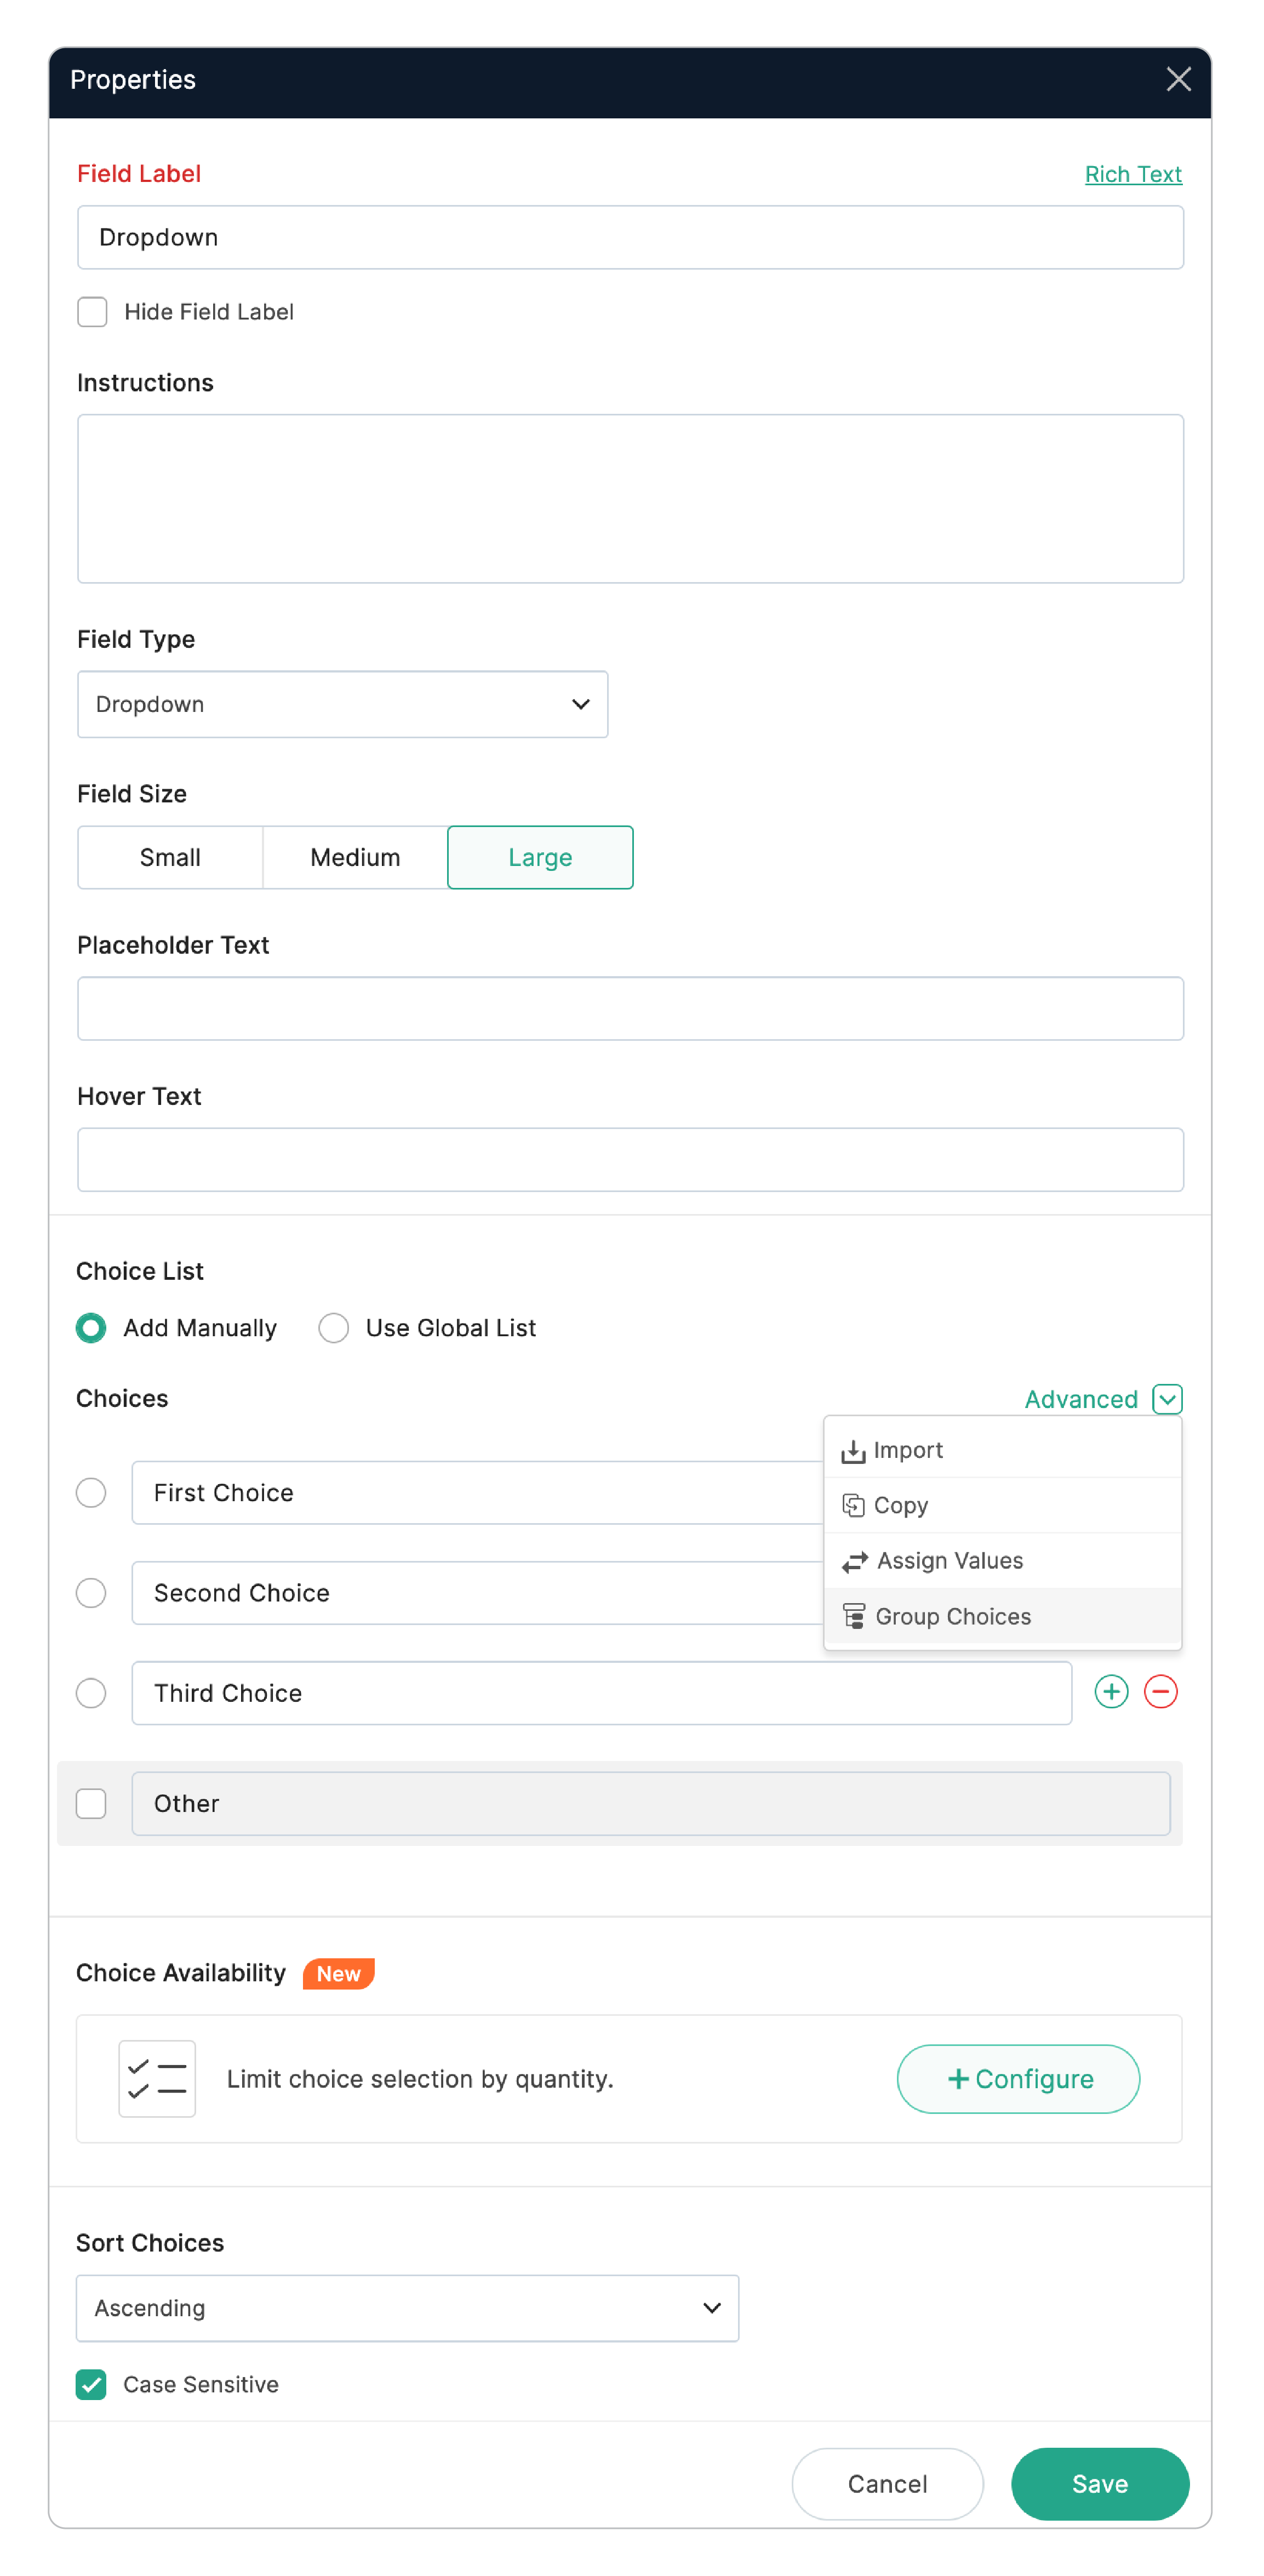Enable Hide Field Label checkbox

click(x=92, y=311)
